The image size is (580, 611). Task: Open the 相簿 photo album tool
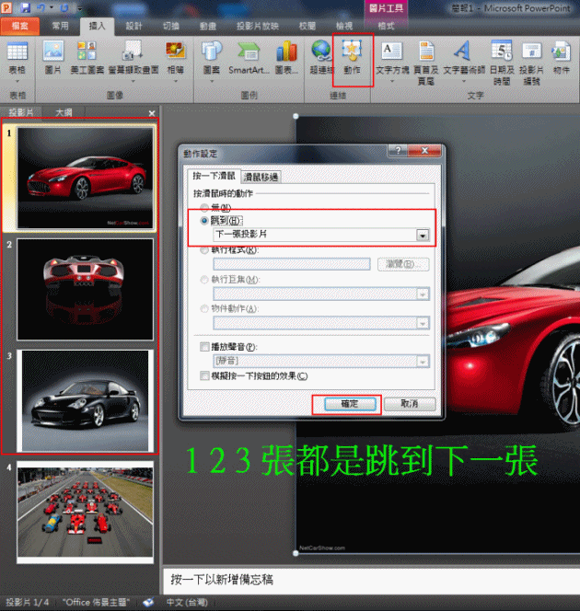175,56
